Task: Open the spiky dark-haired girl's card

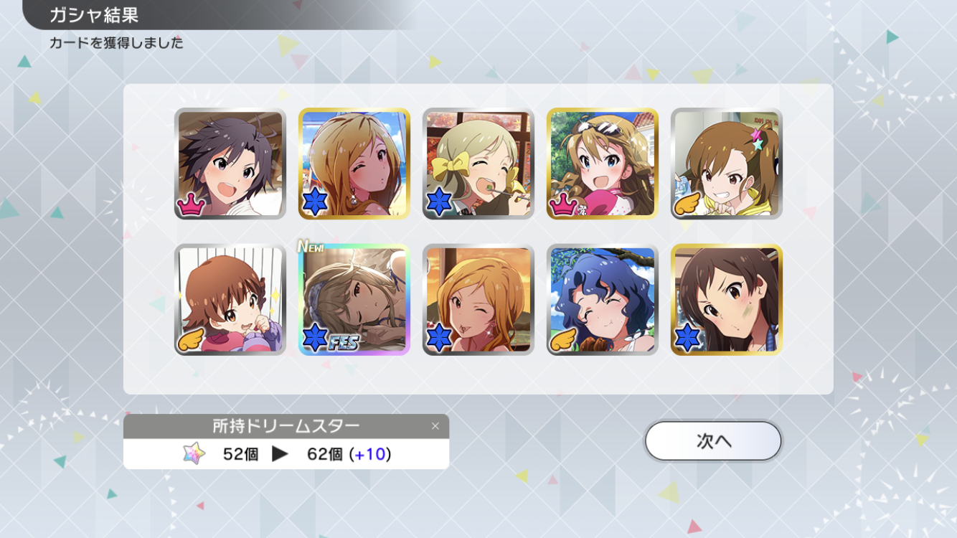Action: click(230, 164)
